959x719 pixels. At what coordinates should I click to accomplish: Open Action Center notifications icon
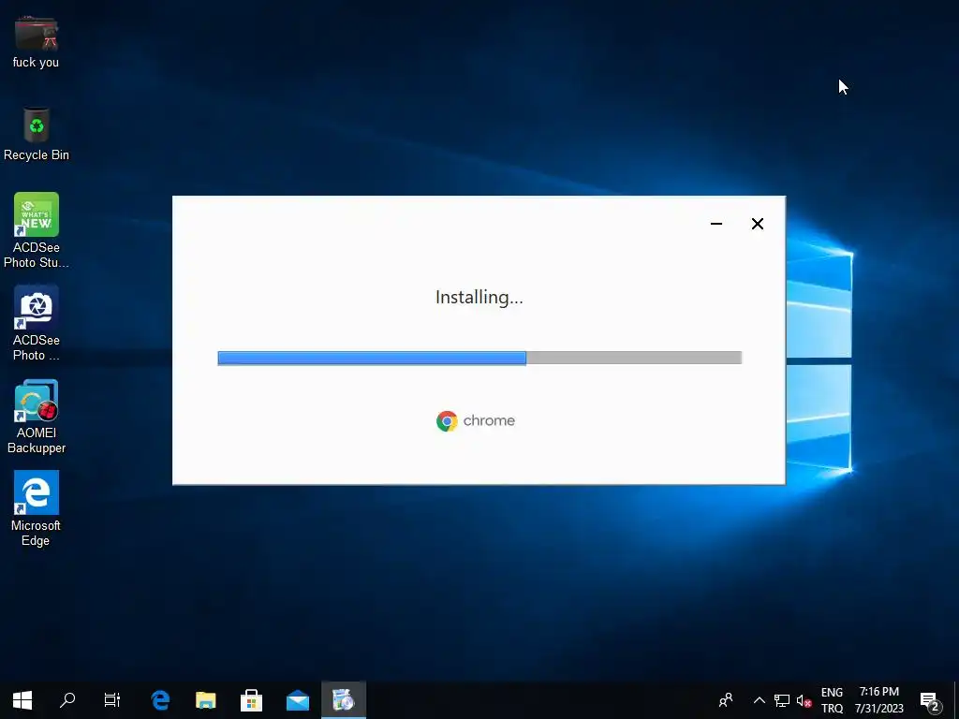(x=930, y=700)
